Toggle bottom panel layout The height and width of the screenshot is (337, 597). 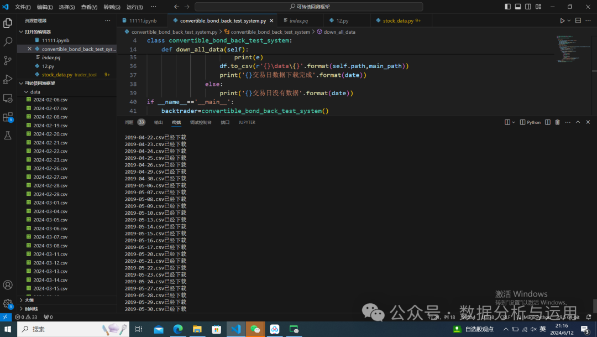click(518, 7)
